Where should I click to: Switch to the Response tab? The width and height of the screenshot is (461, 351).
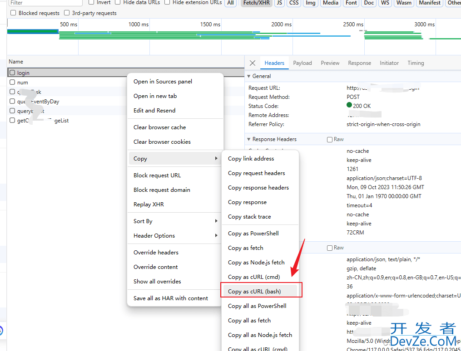pyautogui.click(x=359, y=63)
